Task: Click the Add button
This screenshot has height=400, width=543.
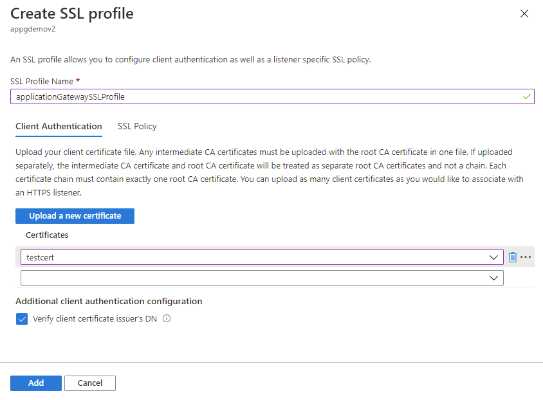Action: pos(35,383)
